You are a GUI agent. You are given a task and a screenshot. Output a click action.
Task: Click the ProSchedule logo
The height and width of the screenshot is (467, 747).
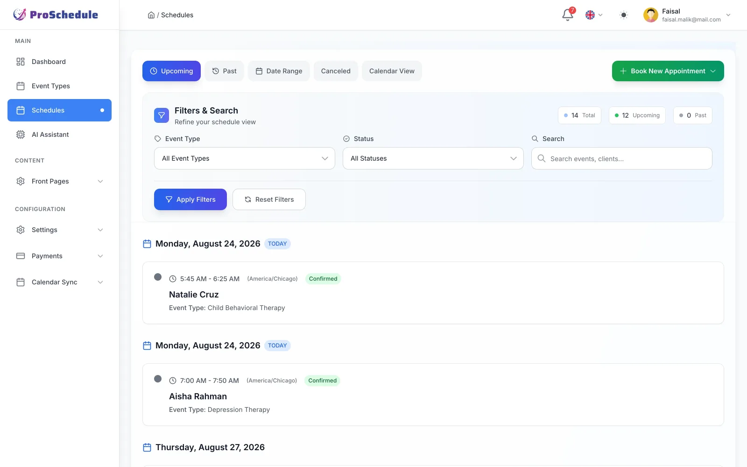[56, 14]
